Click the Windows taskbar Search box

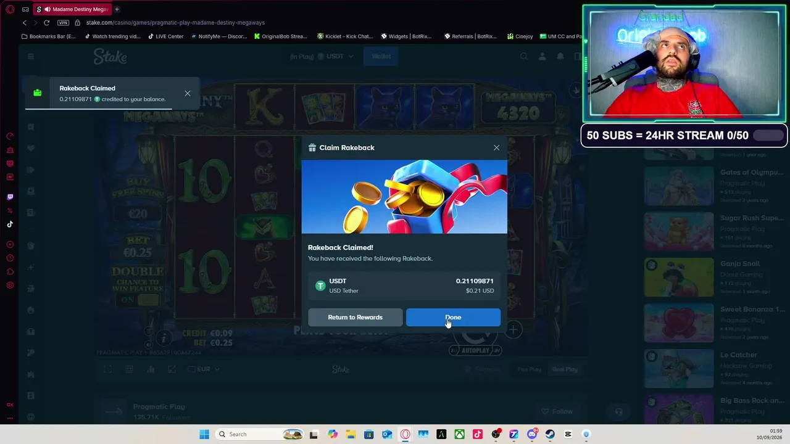click(x=259, y=434)
